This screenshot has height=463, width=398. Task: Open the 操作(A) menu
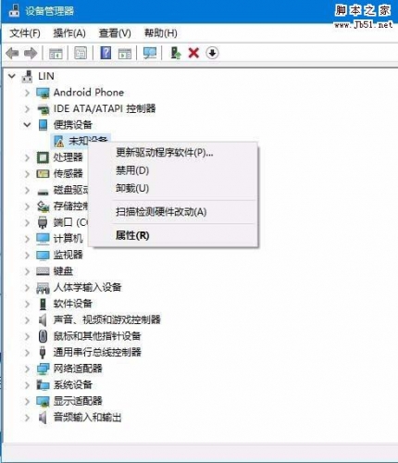[69, 33]
